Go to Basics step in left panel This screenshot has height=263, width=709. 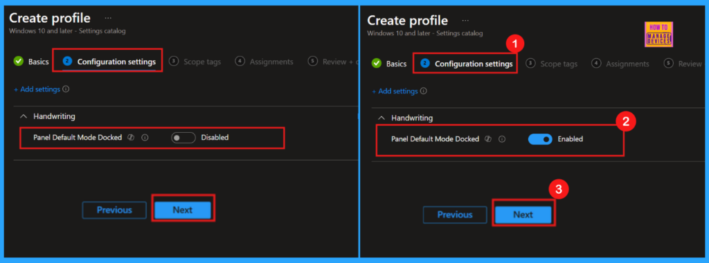(31, 62)
